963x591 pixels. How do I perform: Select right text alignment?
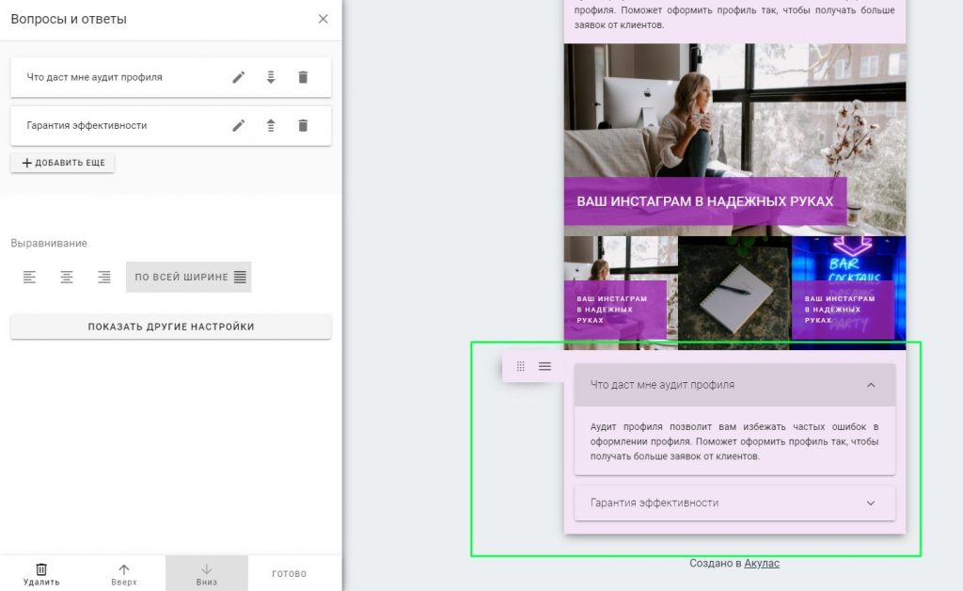tap(104, 277)
